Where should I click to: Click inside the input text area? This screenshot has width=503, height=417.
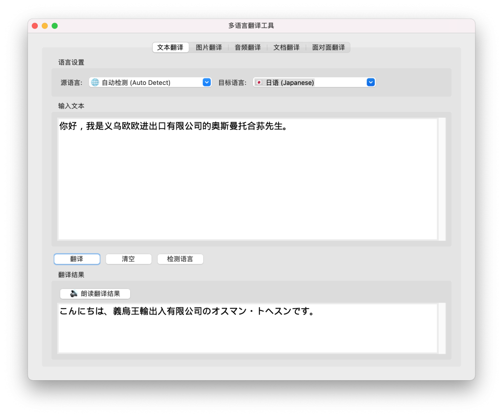247,186
